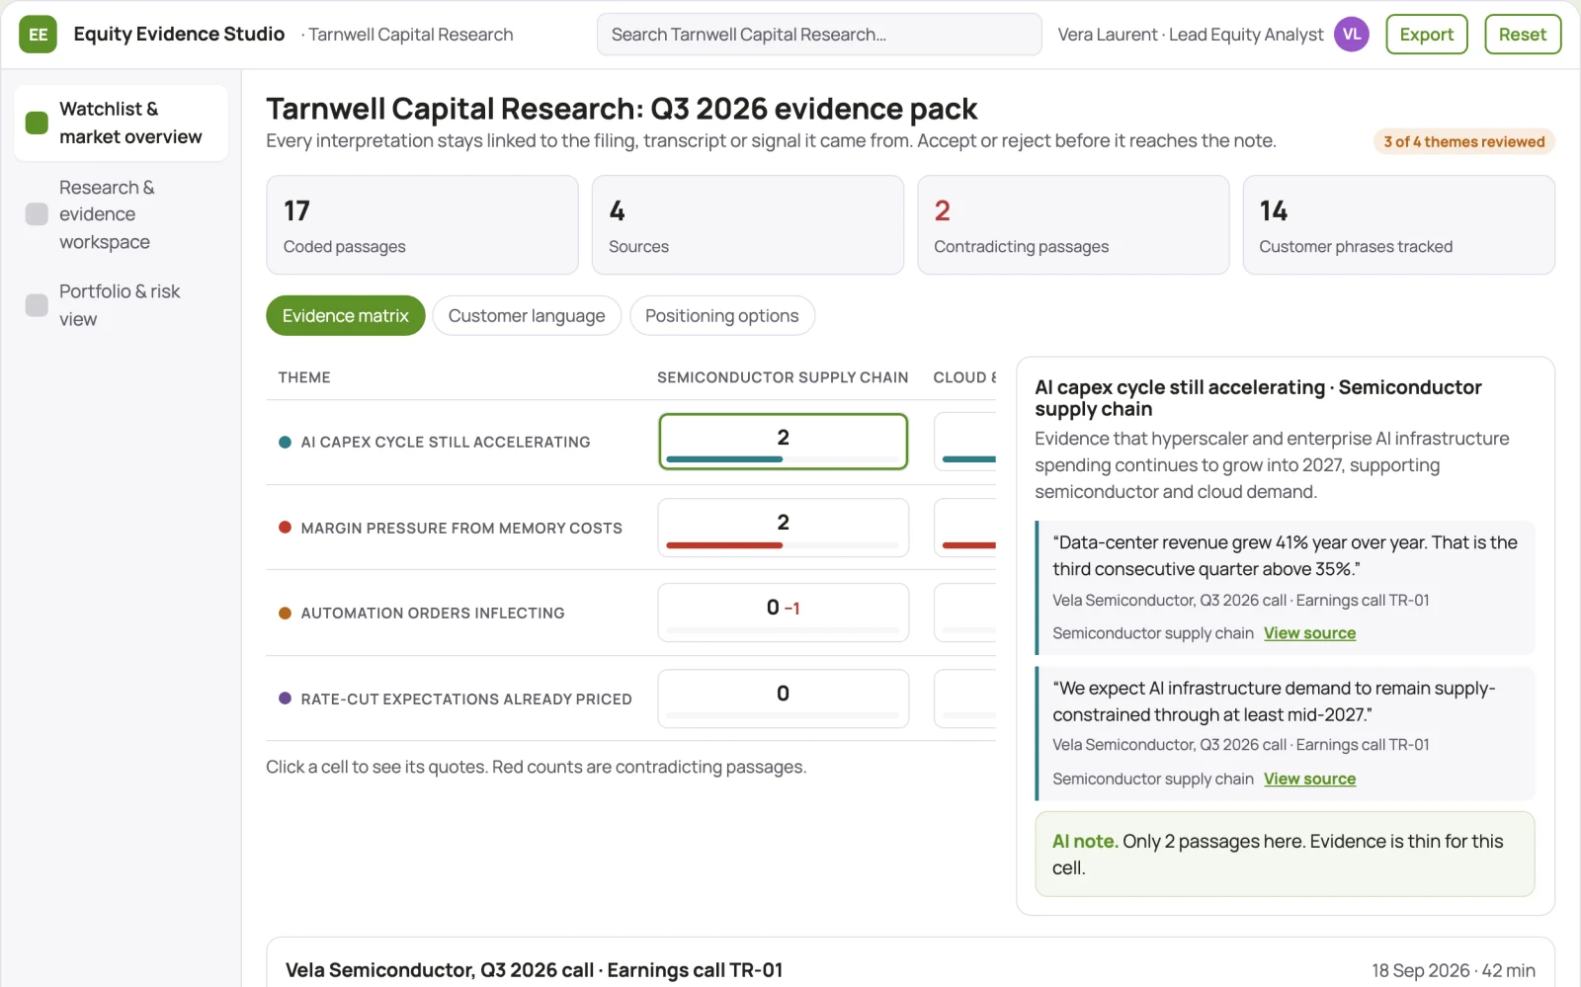Open View source under the supply-constrained quote

point(1309,779)
